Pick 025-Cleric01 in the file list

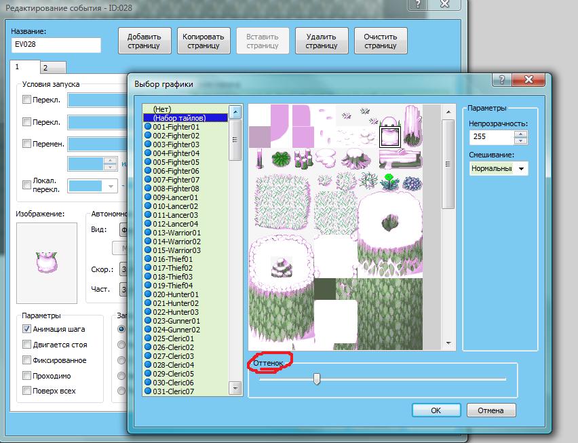coord(173,339)
